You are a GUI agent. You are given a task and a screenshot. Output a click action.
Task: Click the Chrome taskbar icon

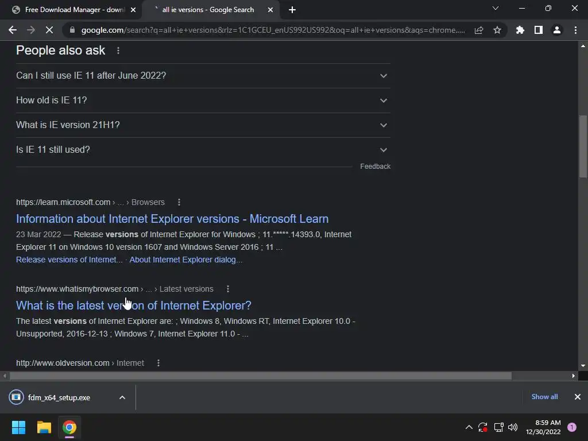[x=69, y=427]
